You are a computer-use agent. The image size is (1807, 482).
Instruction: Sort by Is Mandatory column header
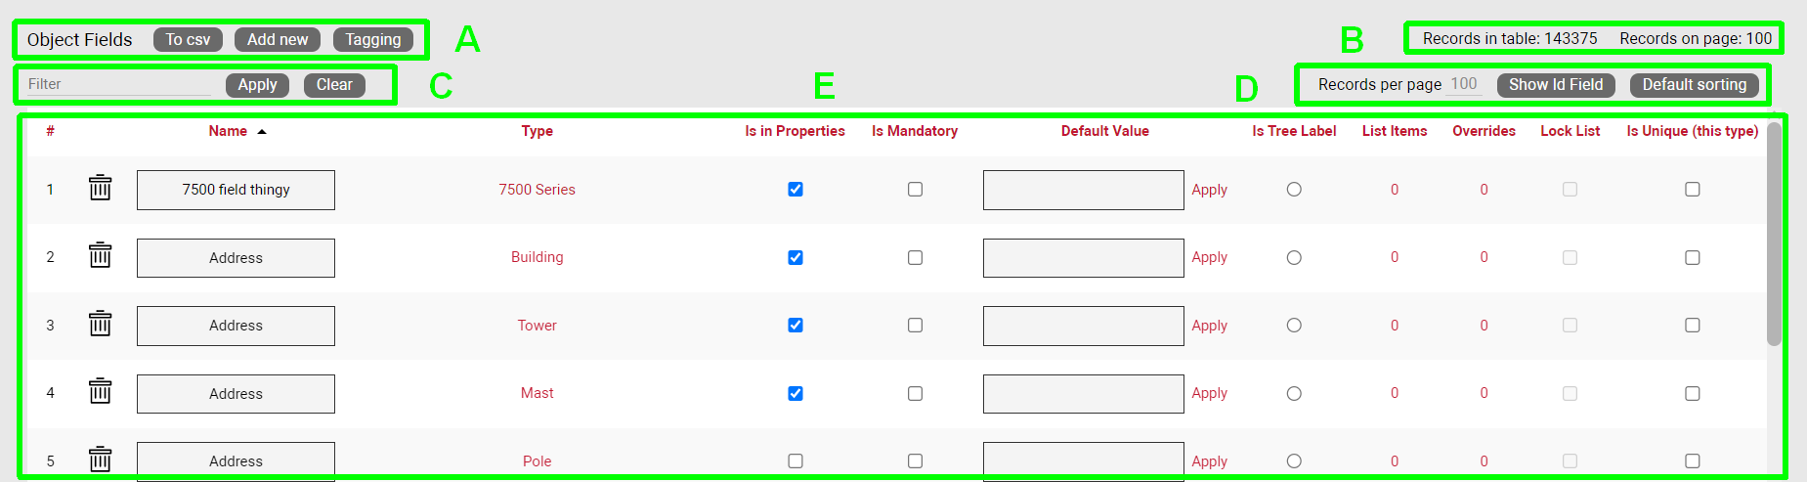tap(914, 131)
